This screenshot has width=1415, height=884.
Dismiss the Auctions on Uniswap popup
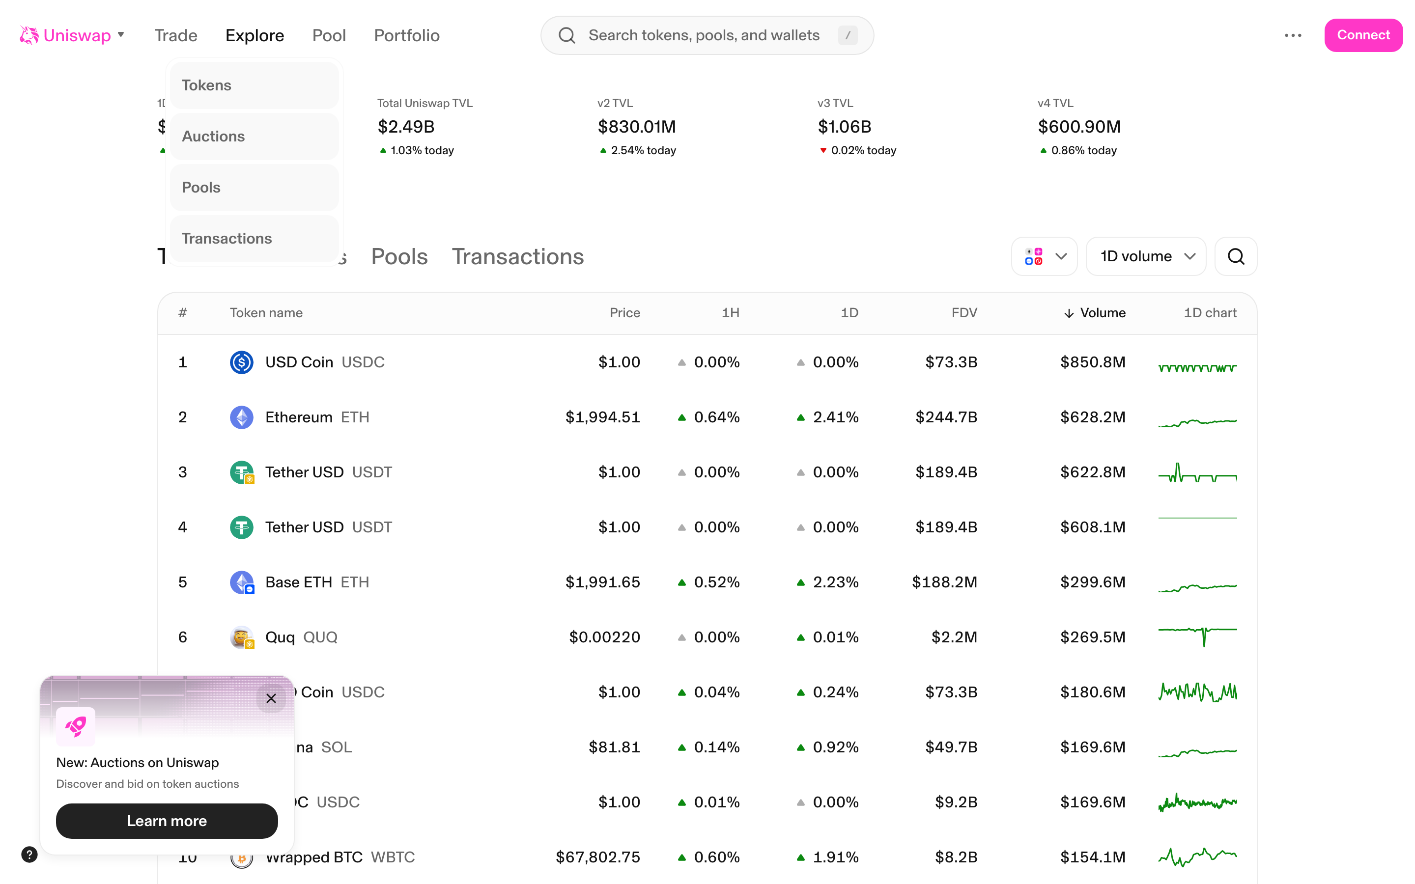(x=271, y=698)
